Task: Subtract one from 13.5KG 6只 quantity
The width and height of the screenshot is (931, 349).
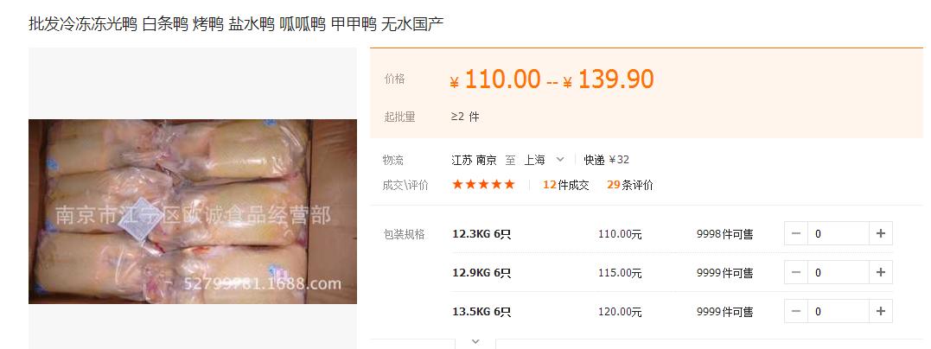Action: click(796, 311)
